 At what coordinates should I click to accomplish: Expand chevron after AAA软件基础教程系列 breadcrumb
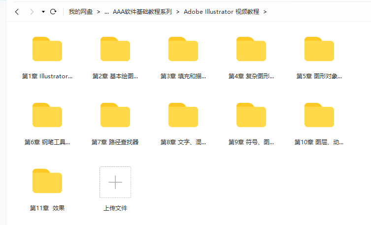pyautogui.click(x=178, y=12)
